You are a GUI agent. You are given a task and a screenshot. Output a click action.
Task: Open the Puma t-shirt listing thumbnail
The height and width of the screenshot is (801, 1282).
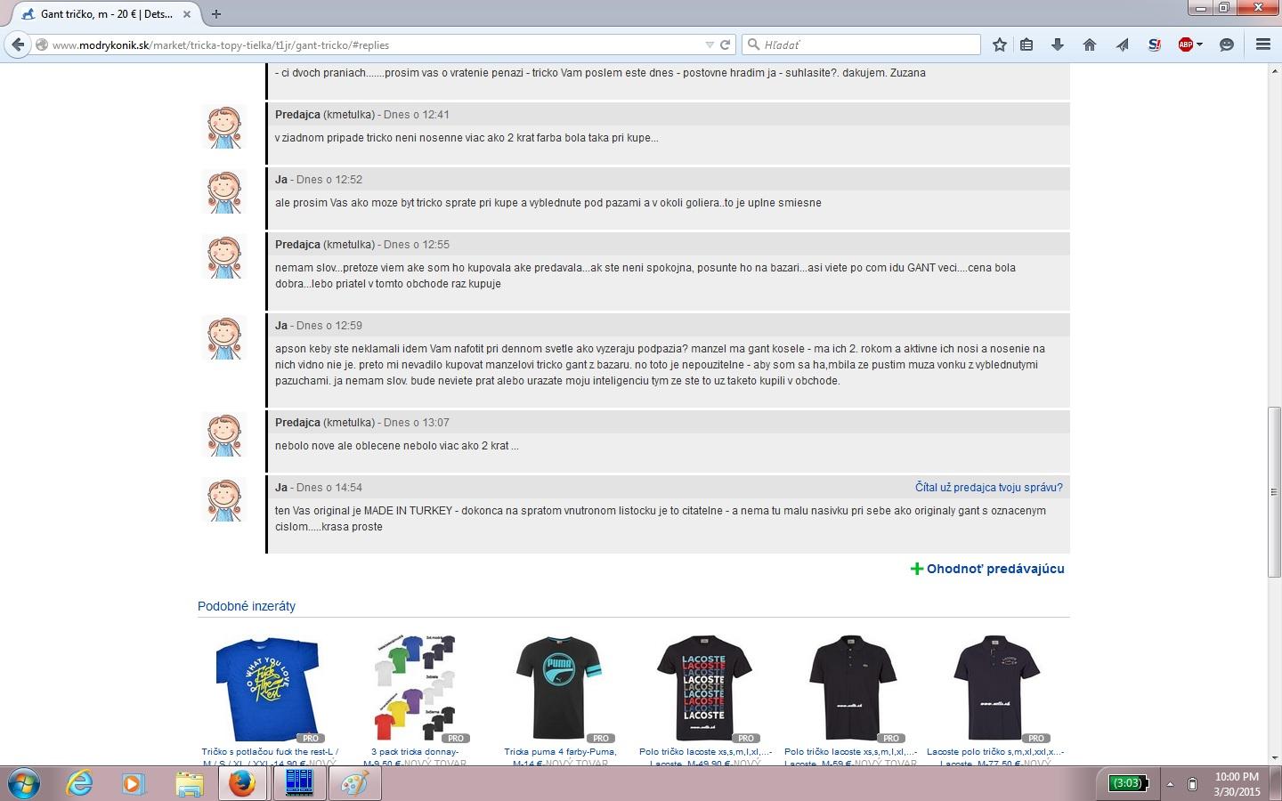click(x=559, y=688)
